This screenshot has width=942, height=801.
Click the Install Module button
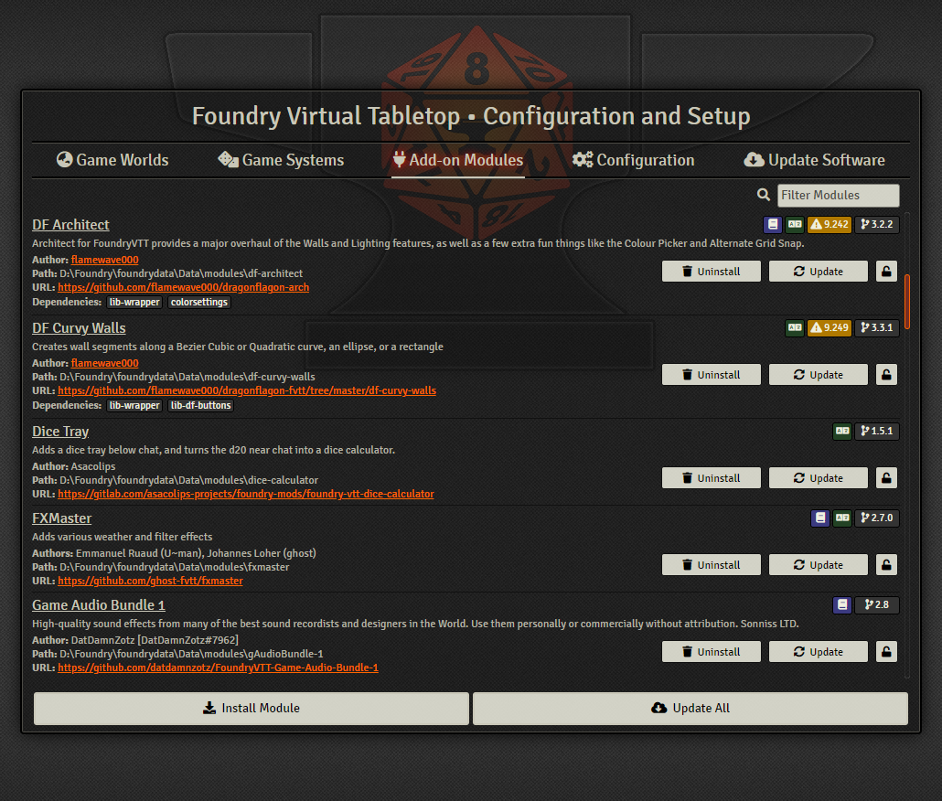tap(252, 709)
